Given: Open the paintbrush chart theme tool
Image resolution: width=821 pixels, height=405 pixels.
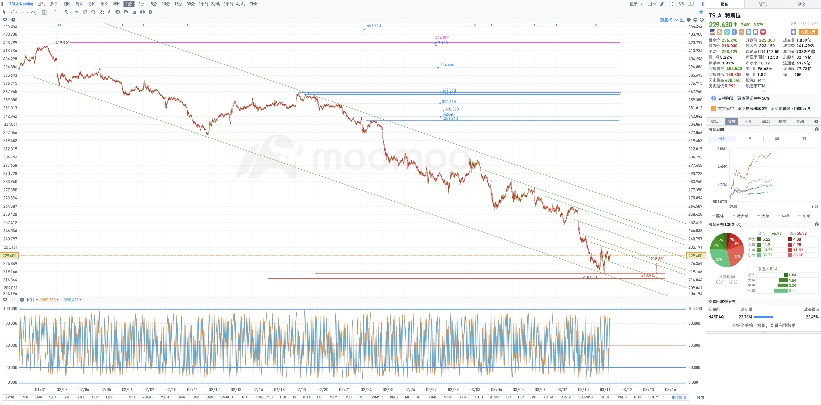Looking at the screenshot, I should pyautogui.click(x=662, y=4).
